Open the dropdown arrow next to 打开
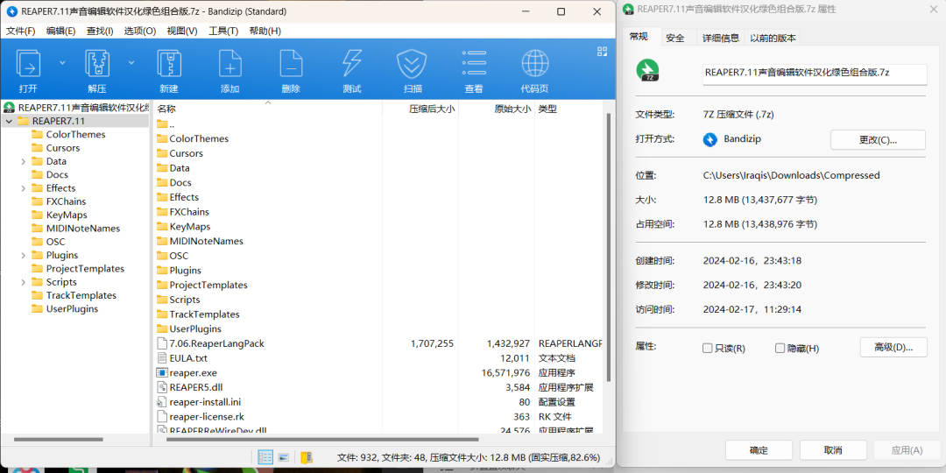 coord(62,62)
